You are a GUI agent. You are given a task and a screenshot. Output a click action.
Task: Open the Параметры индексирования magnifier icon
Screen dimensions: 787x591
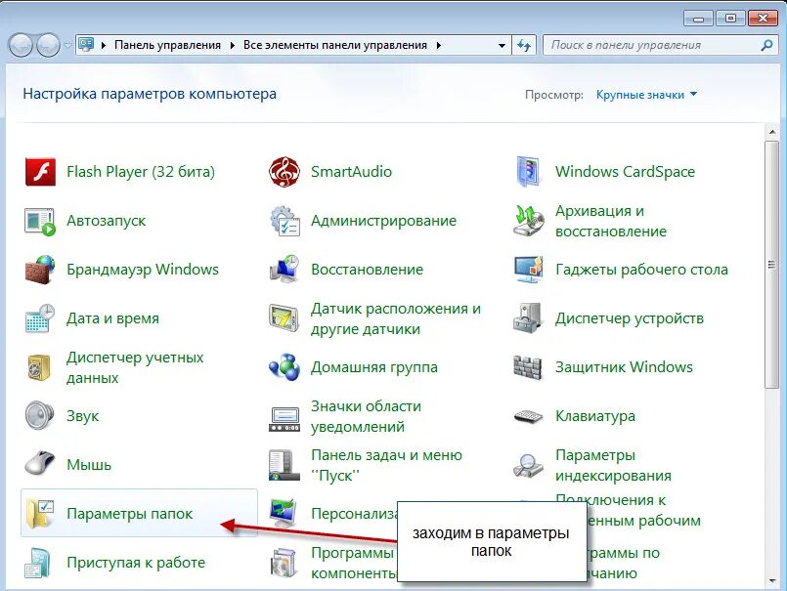[x=529, y=465]
